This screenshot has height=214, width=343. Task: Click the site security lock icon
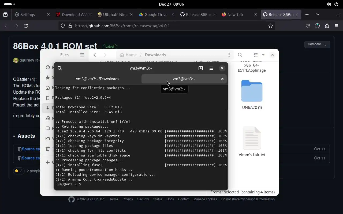coord(70,26)
